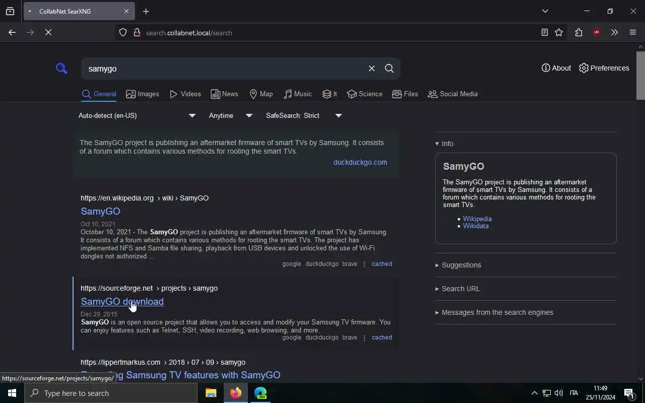Image resolution: width=645 pixels, height=403 pixels.
Task: Open a new browser tab
Action: [146, 11]
